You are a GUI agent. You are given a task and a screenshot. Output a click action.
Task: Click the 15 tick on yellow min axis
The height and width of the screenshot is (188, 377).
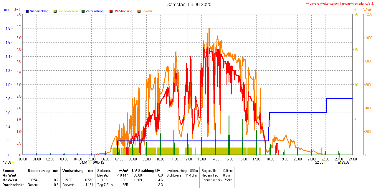tap(356, 49)
